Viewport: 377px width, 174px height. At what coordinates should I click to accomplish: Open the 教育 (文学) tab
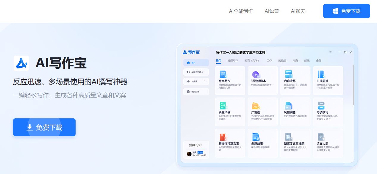(x=252, y=61)
